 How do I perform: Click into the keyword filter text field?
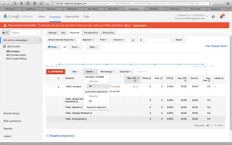point(158,40)
